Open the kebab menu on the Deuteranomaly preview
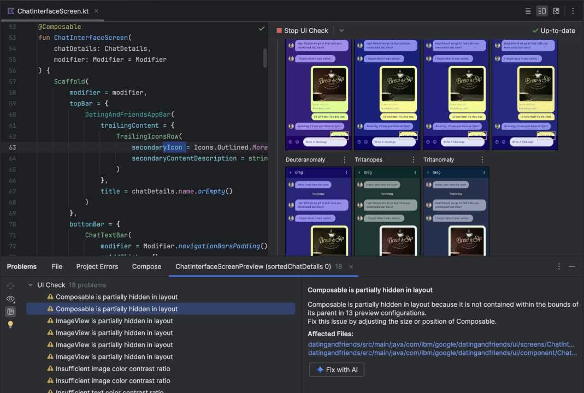 (344, 159)
